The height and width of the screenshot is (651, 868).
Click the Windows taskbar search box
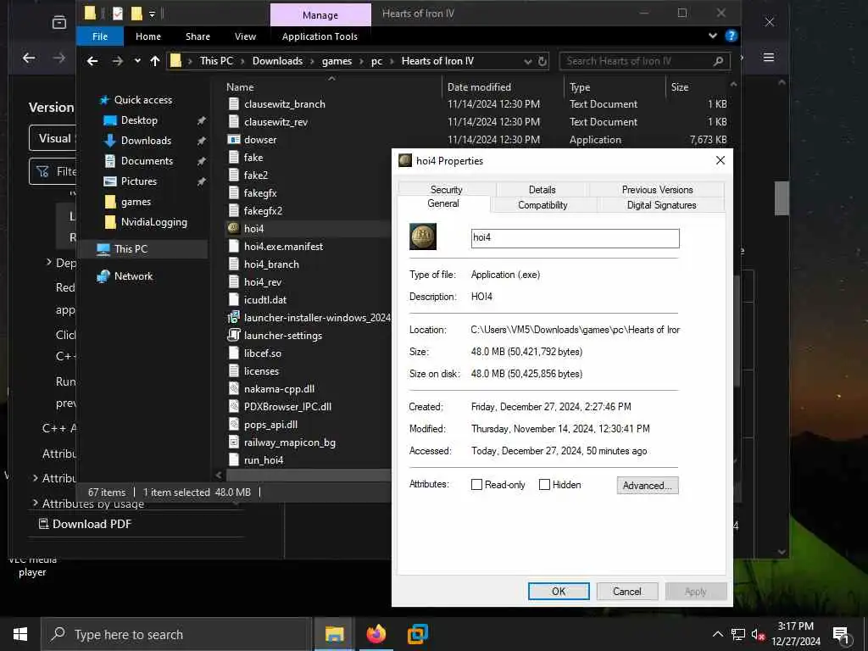click(x=175, y=634)
